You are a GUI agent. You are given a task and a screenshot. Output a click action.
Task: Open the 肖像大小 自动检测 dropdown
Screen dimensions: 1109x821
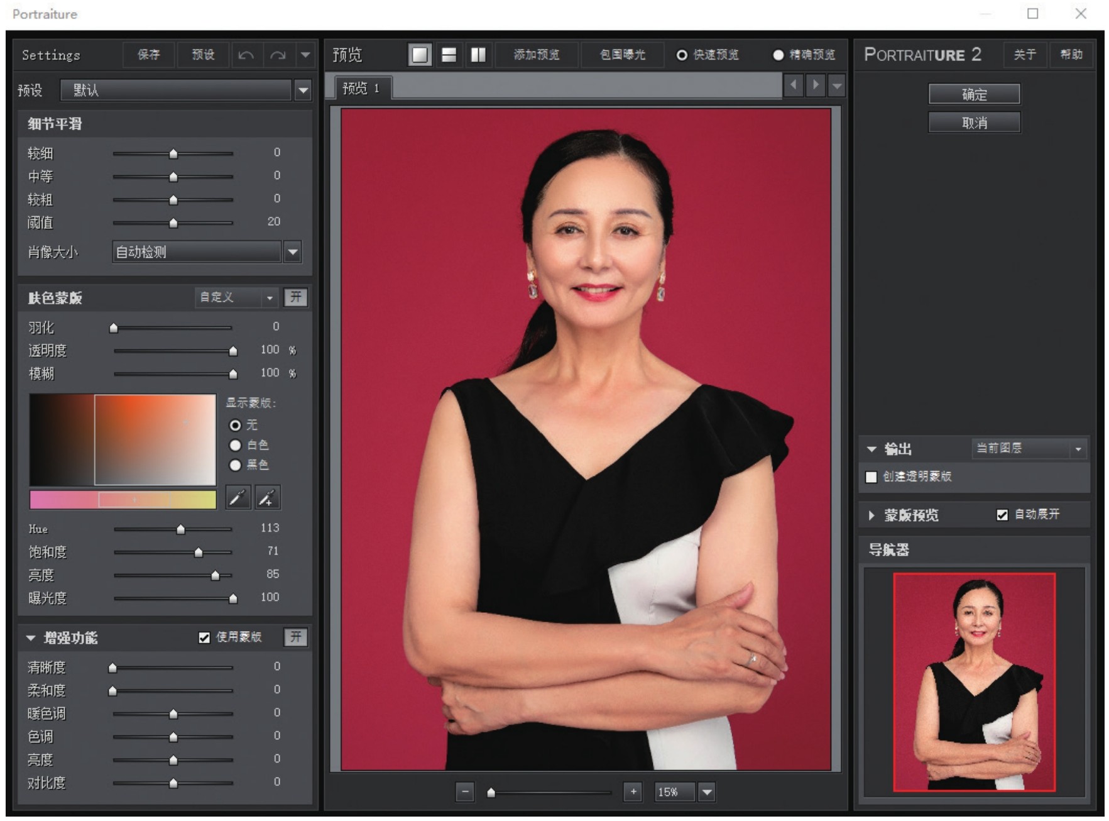(293, 253)
